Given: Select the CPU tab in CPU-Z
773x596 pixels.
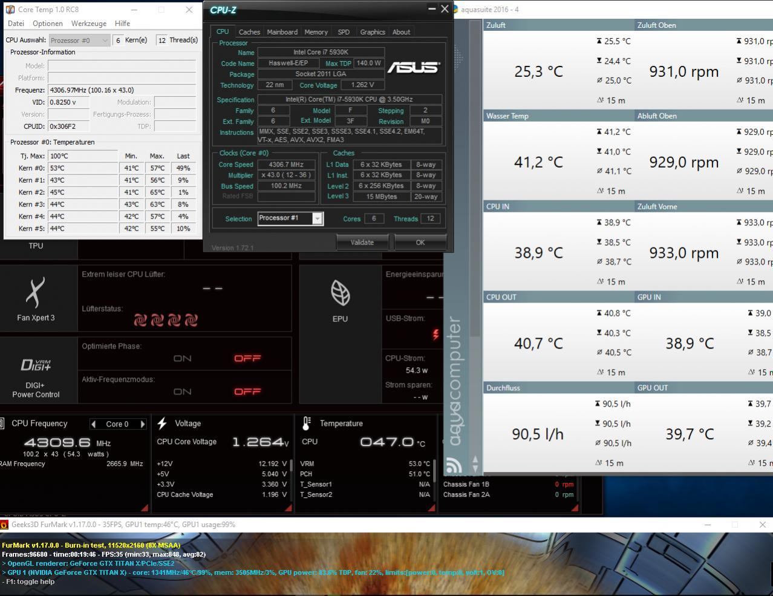Looking at the screenshot, I should 223,31.
